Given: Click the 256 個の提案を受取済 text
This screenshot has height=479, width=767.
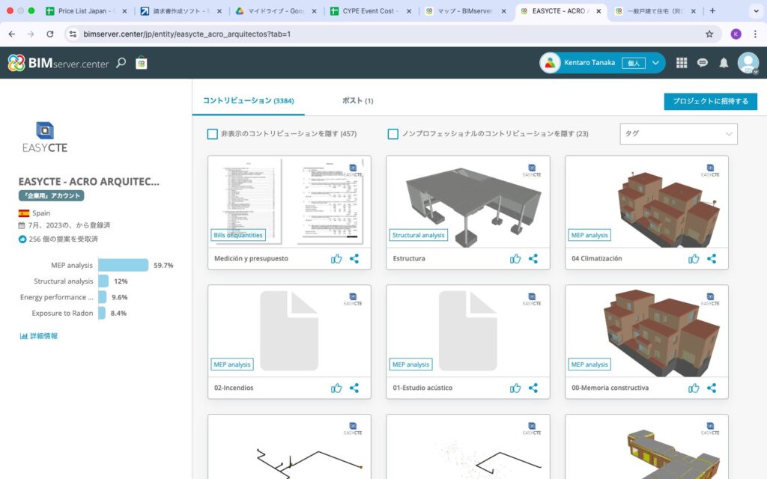Looking at the screenshot, I should (63, 239).
